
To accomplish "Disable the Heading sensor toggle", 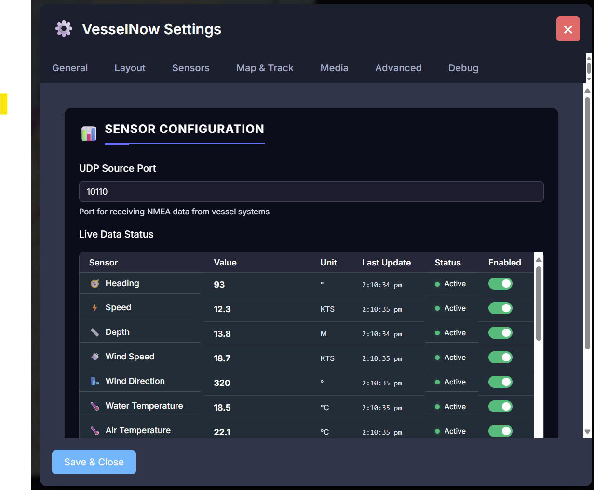I will pyautogui.click(x=500, y=283).
